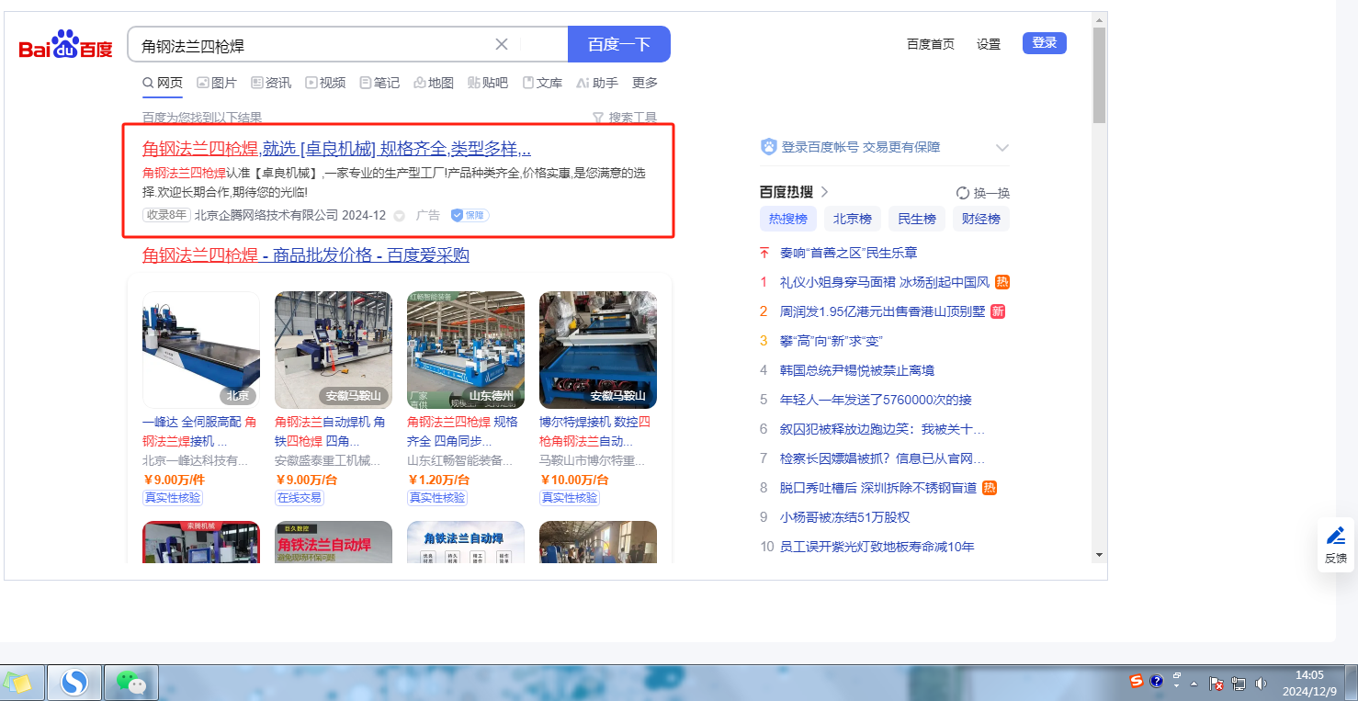This screenshot has height=701, width=1358.
Task: Click the 在线交易 tag
Action: (300, 498)
